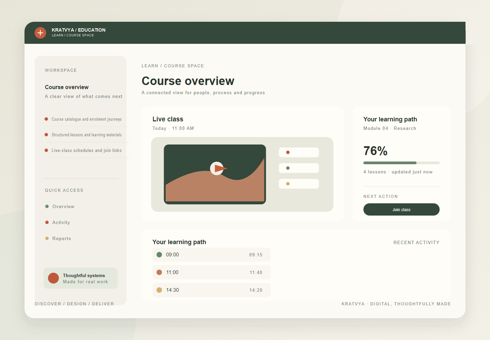
Task: Click the 09:15 time value
Action: 256,255
